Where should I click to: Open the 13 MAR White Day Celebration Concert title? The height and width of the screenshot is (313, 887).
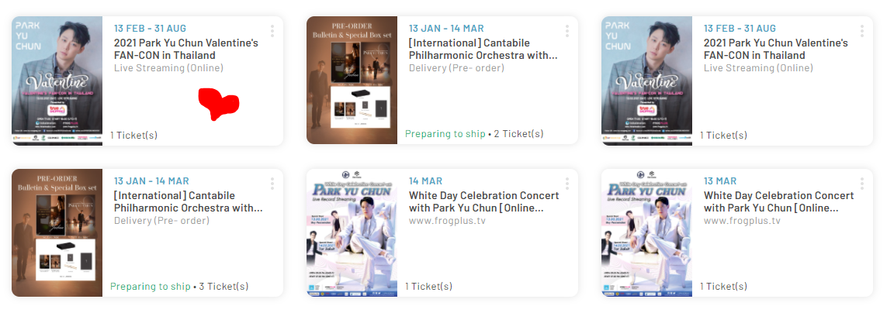[778, 201]
